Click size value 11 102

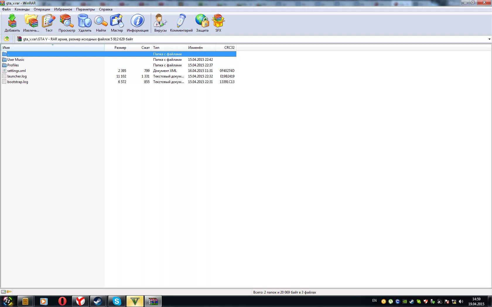121,76
